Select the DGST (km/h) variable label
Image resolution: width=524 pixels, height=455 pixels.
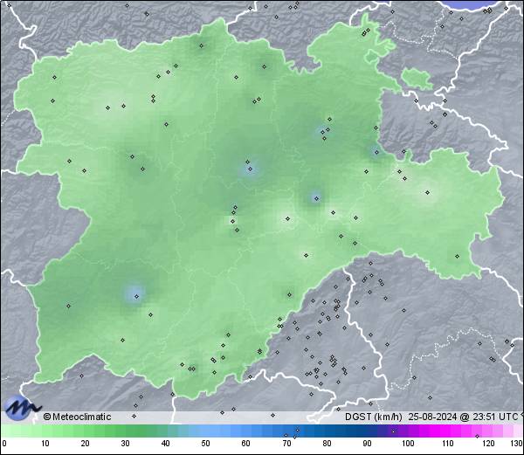(x=374, y=417)
